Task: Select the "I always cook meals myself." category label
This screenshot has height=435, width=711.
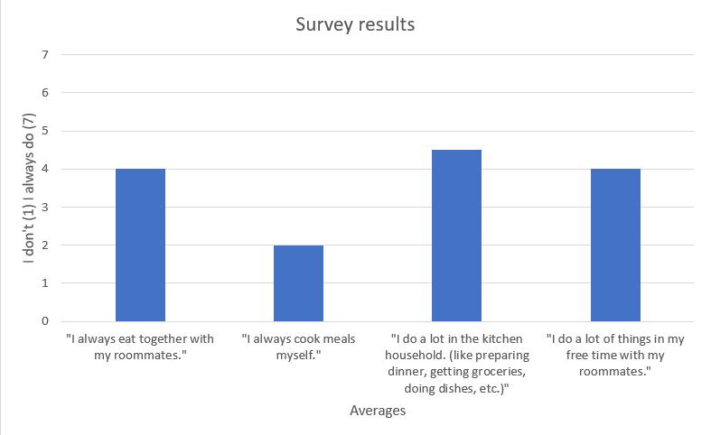Action: (x=298, y=347)
